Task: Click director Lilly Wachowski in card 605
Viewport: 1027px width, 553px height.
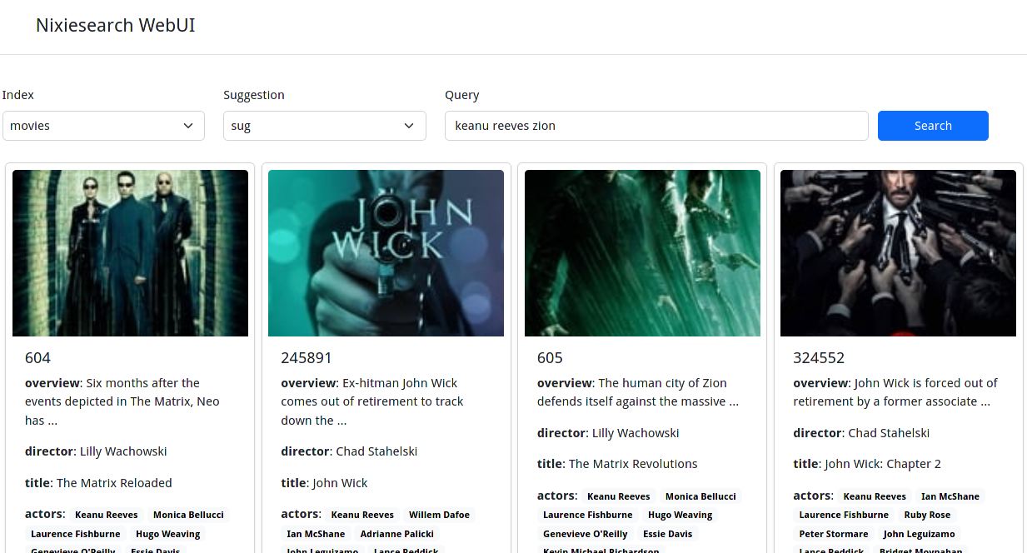Action: [636, 433]
